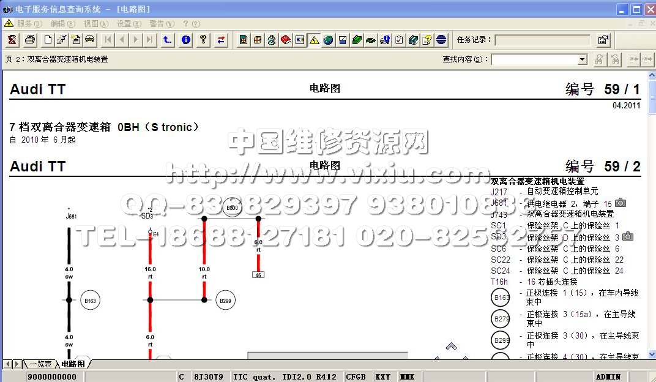Switch to the 一览表 tab
The image size is (656, 382).
tap(40, 364)
